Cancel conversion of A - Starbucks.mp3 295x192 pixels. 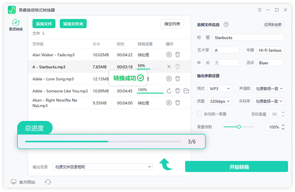[x=169, y=67]
